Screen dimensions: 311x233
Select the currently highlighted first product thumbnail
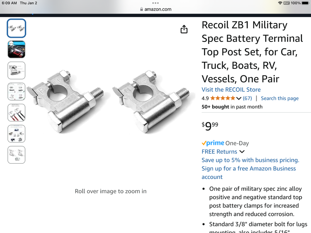tap(16, 28)
